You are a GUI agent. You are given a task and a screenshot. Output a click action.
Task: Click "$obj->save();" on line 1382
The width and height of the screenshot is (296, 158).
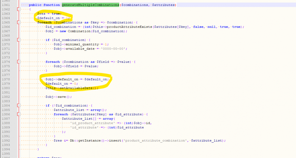tap(59, 97)
